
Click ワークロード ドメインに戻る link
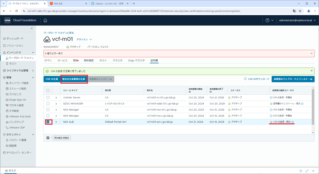tap(58, 33)
